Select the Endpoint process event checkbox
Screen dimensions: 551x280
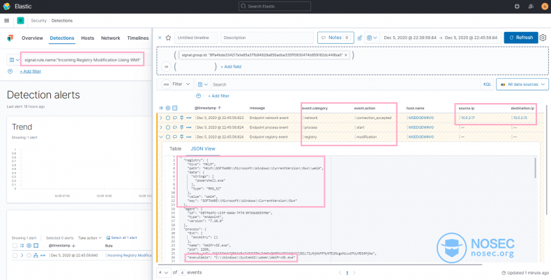click(x=168, y=127)
